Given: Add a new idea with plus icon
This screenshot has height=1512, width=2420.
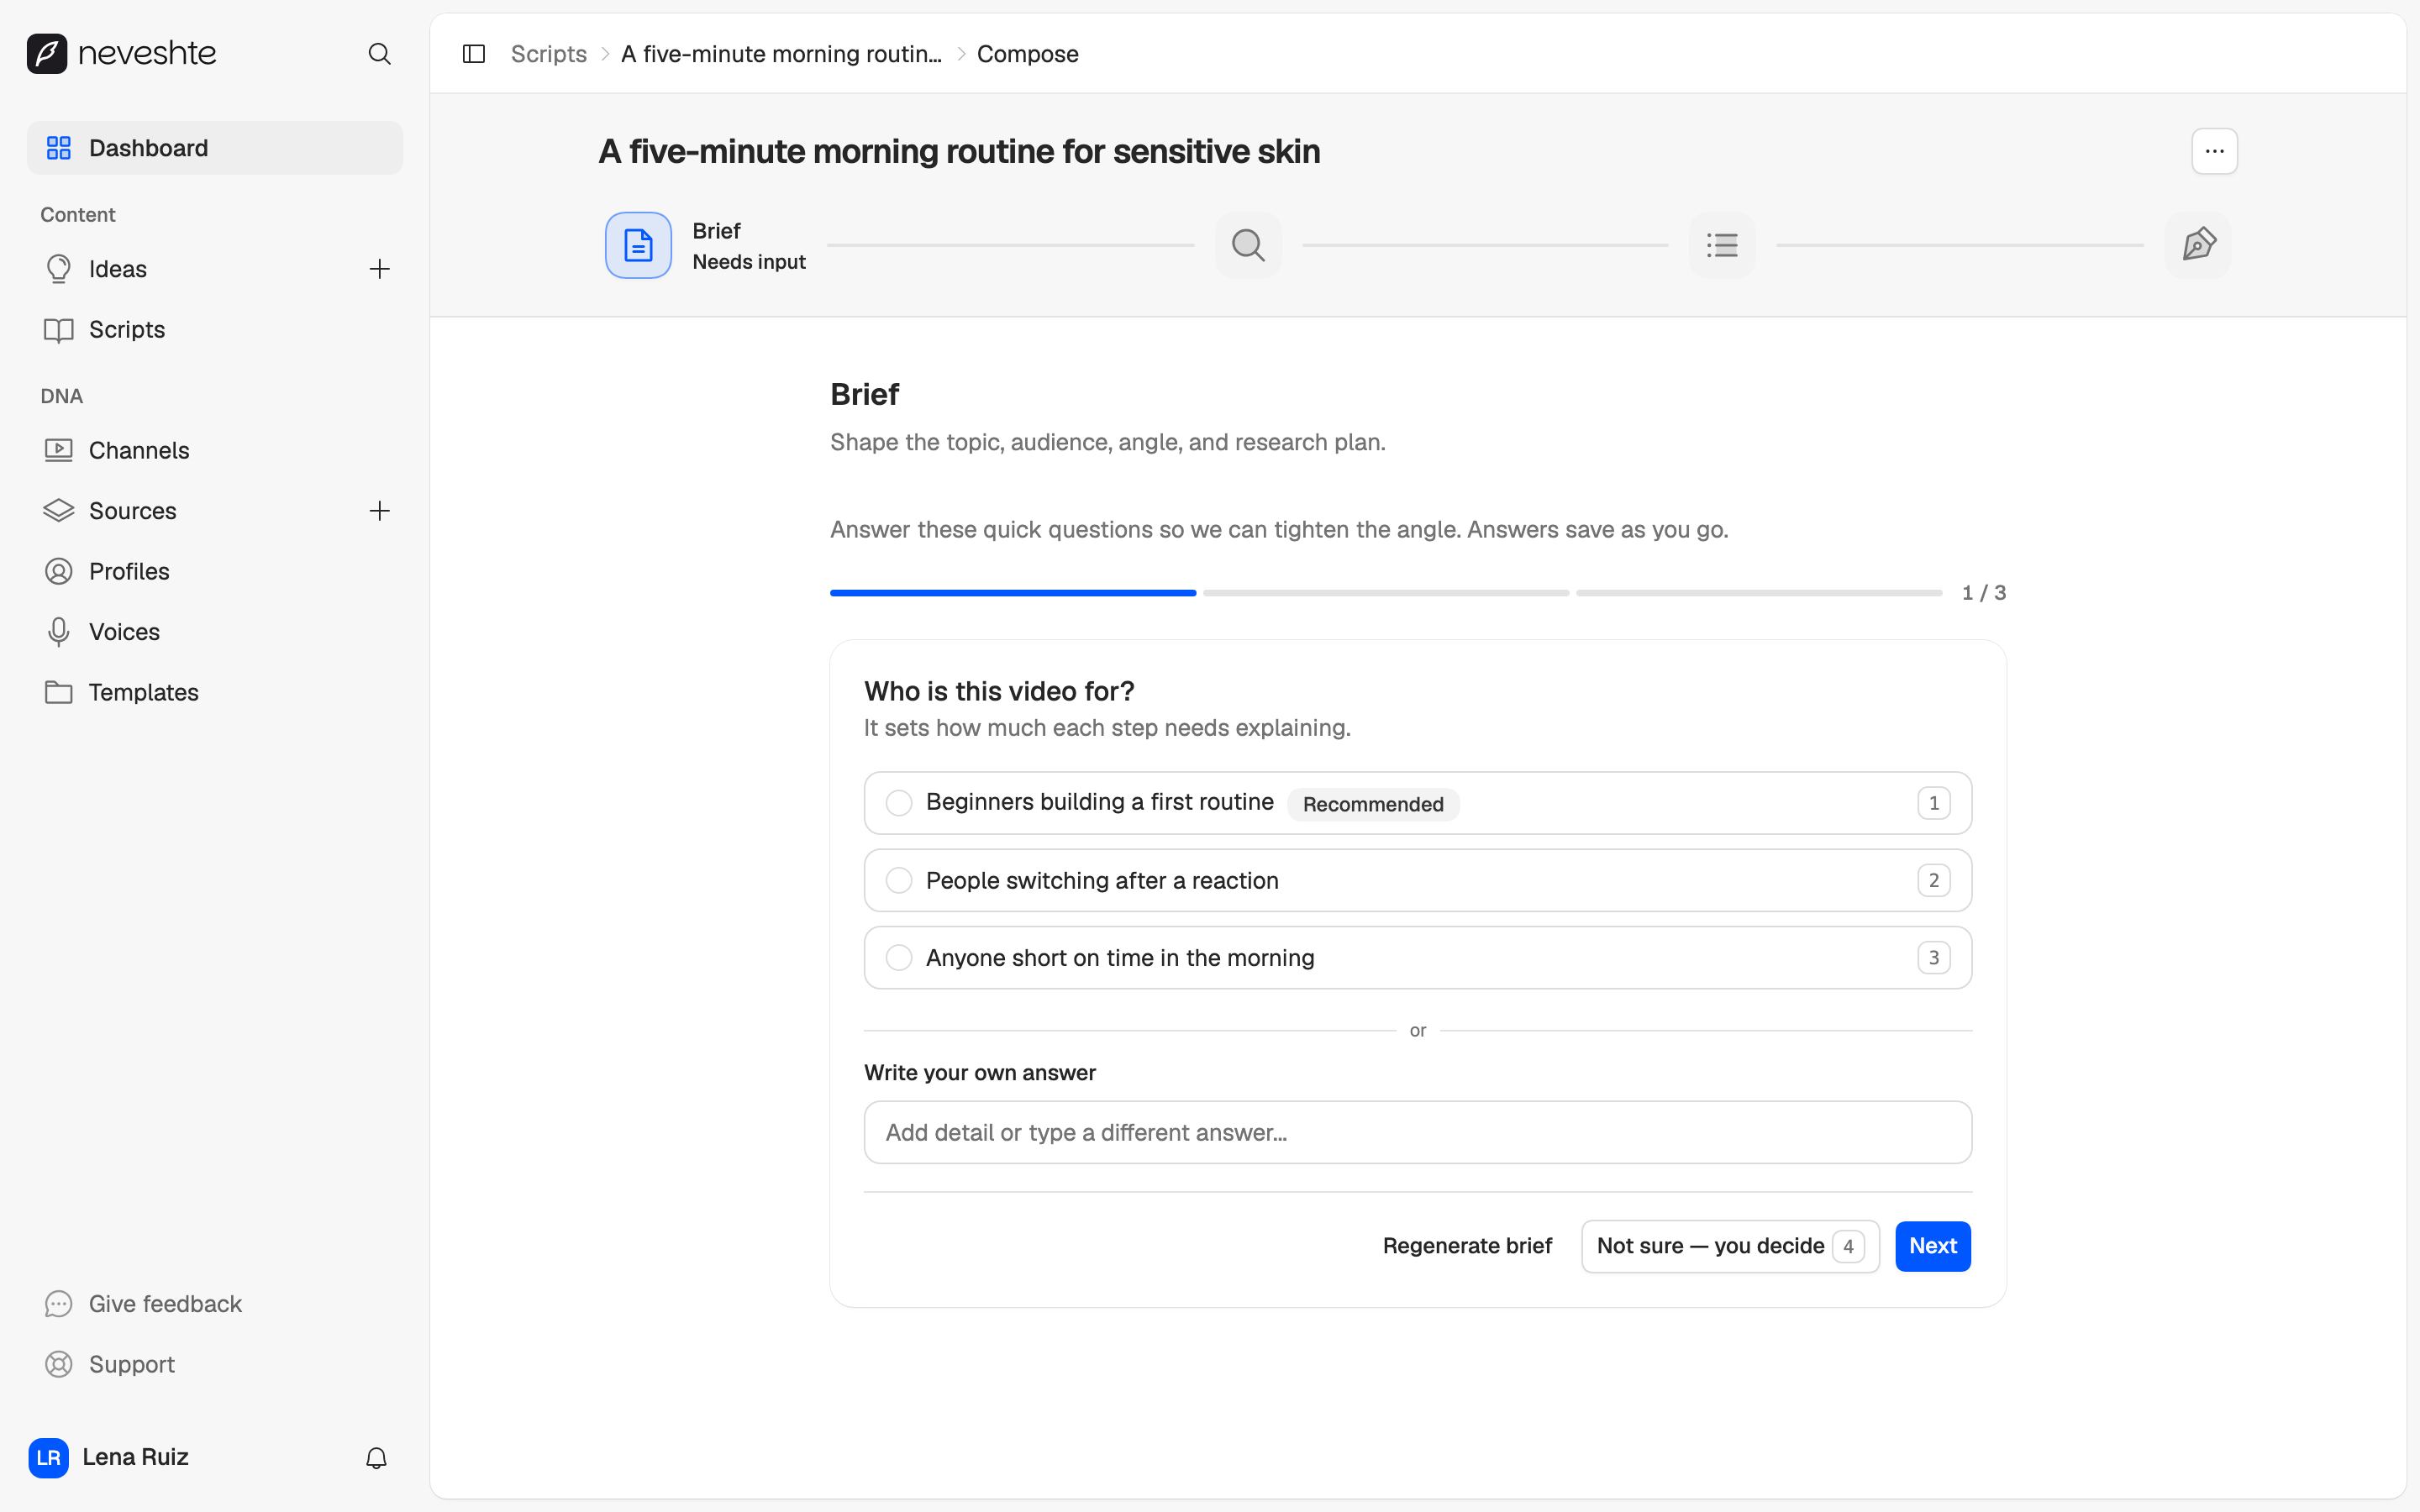Looking at the screenshot, I should [x=379, y=269].
